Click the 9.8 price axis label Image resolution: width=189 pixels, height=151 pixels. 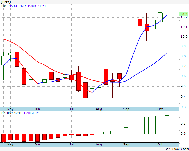coord(183,56)
